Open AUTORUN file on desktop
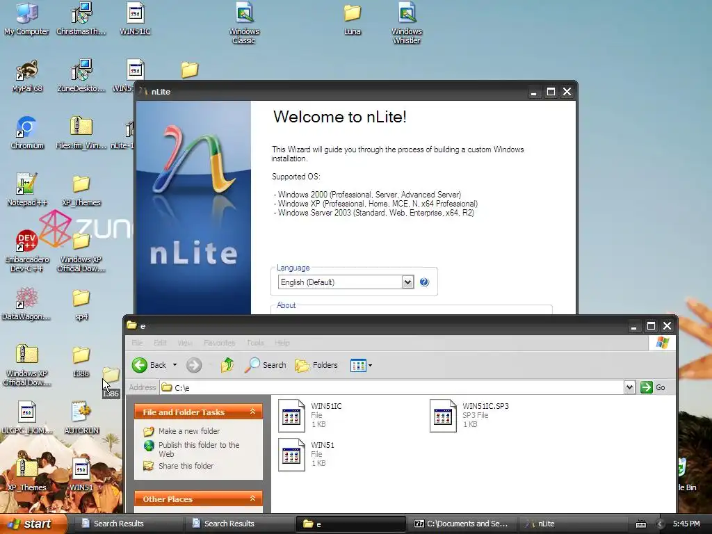The image size is (712, 534). pyautogui.click(x=81, y=417)
